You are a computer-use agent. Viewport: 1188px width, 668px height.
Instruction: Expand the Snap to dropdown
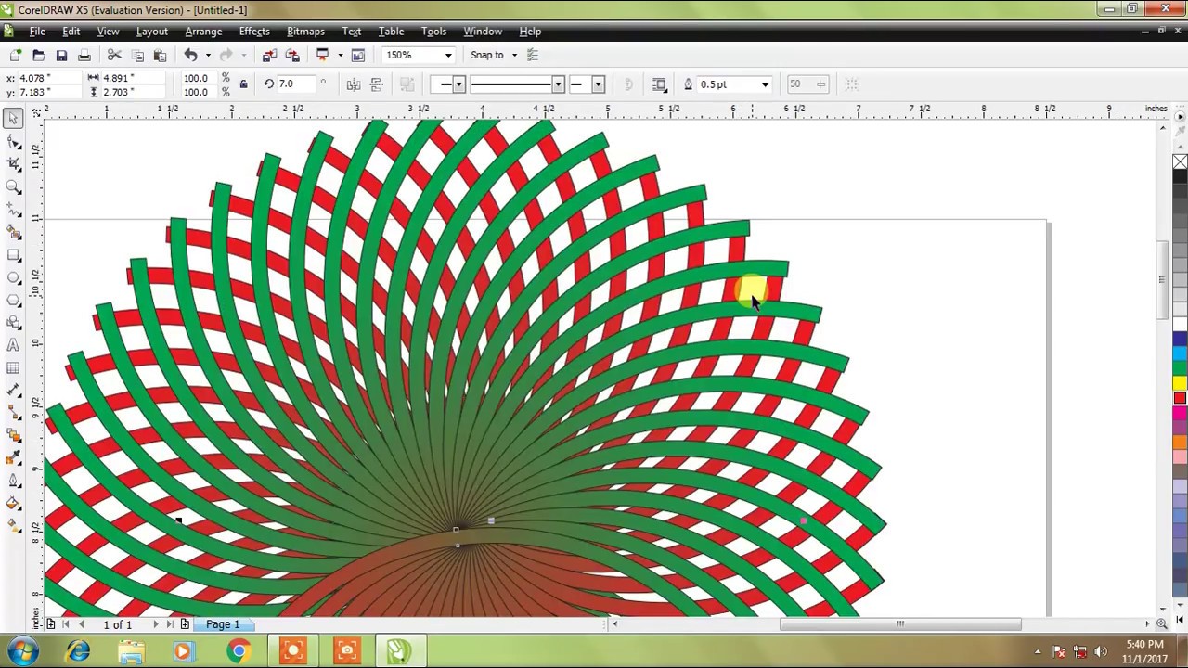pyautogui.click(x=514, y=56)
